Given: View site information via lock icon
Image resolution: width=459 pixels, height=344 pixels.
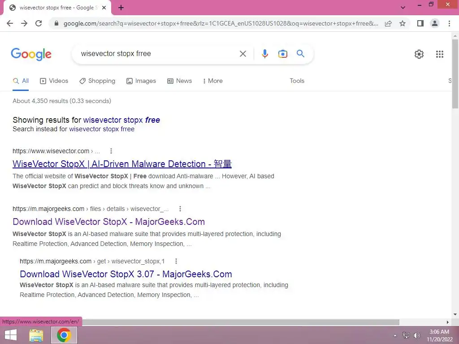Looking at the screenshot, I should tap(56, 23).
